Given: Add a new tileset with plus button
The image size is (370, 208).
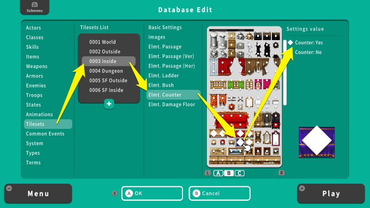Looking at the screenshot, I should click(x=109, y=104).
